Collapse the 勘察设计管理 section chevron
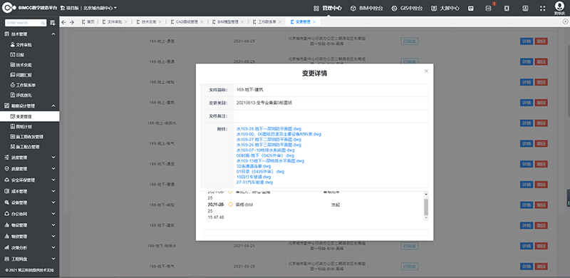Viewport: 570px width, 278px height. pyautogui.click(x=53, y=106)
